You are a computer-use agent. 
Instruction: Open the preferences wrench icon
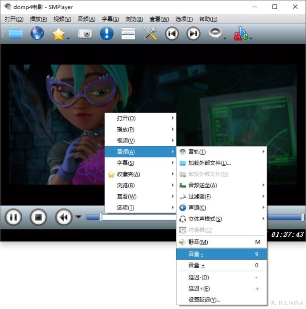pyautogui.click(x=150, y=33)
